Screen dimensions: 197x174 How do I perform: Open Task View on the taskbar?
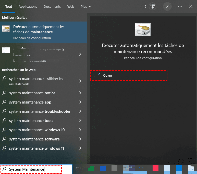coord(78,168)
